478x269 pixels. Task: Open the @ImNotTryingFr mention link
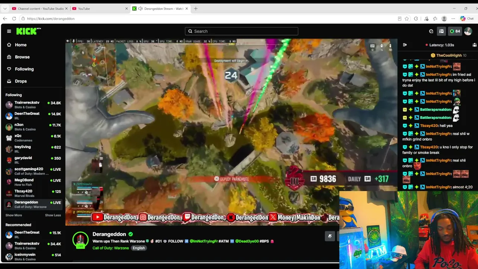pyautogui.click(x=204, y=241)
